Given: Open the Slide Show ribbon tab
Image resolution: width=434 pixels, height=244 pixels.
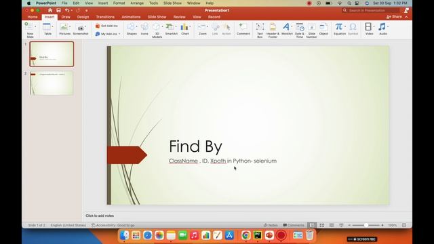Looking at the screenshot, I should pos(157,17).
